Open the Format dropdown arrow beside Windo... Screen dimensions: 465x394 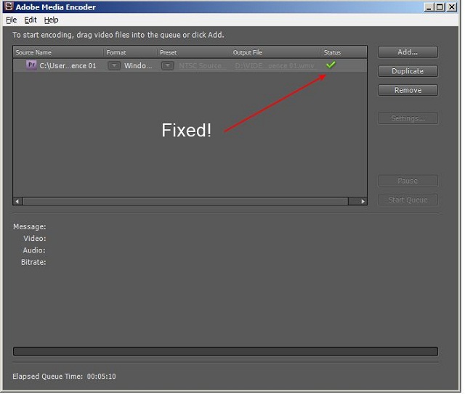pos(114,65)
